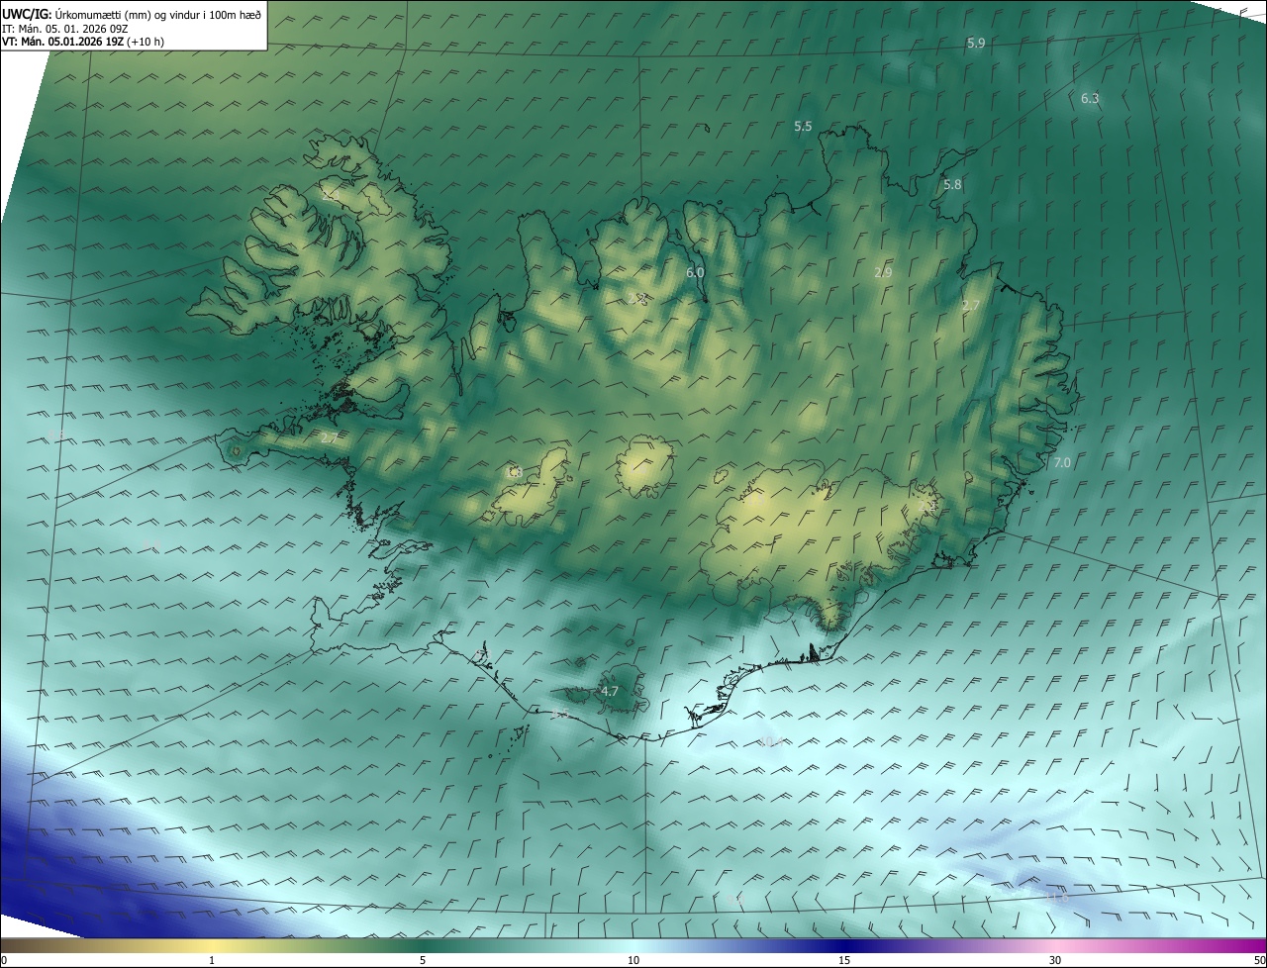Click the 5 tick label on the color scale
The width and height of the screenshot is (1267, 968).
click(423, 961)
